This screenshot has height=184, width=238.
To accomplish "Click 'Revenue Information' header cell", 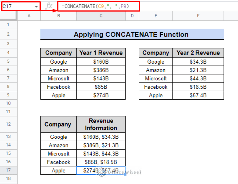I will coord(101,124).
